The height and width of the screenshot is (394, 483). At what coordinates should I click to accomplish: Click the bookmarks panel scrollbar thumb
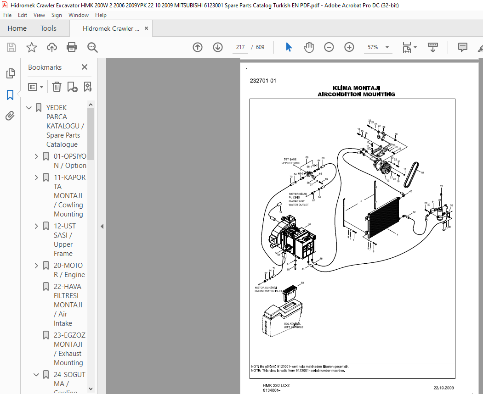[91, 133]
